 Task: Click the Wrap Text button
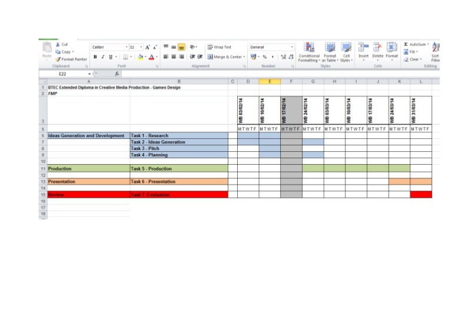219,47
